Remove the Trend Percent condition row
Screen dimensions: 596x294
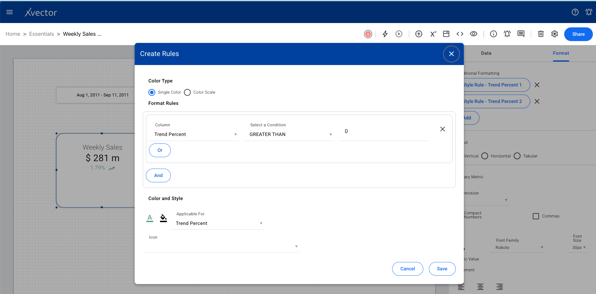point(443,129)
